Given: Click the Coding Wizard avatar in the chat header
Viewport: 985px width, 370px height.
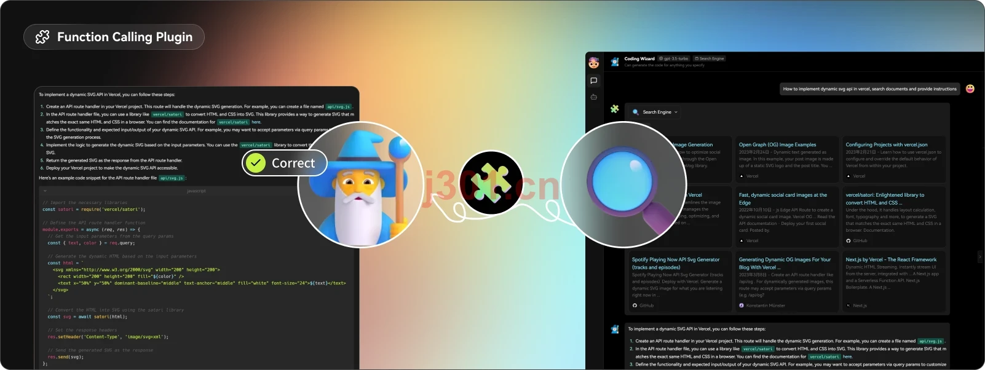Looking at the screenshot, I should click(615, 61).
